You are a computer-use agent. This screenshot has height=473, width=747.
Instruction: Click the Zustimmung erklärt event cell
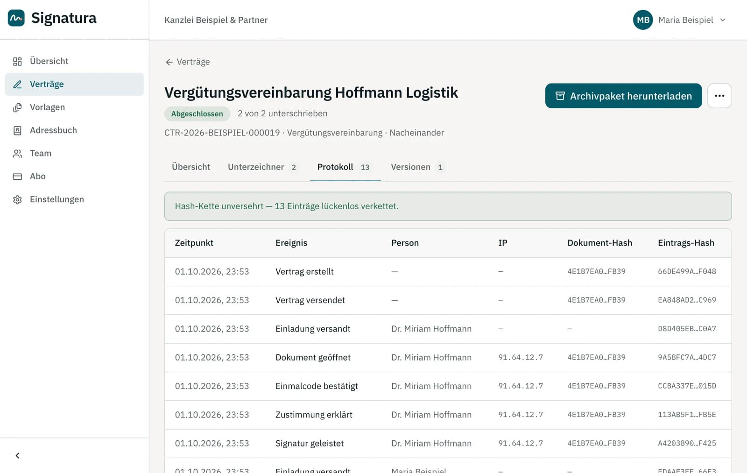(314, 415)
